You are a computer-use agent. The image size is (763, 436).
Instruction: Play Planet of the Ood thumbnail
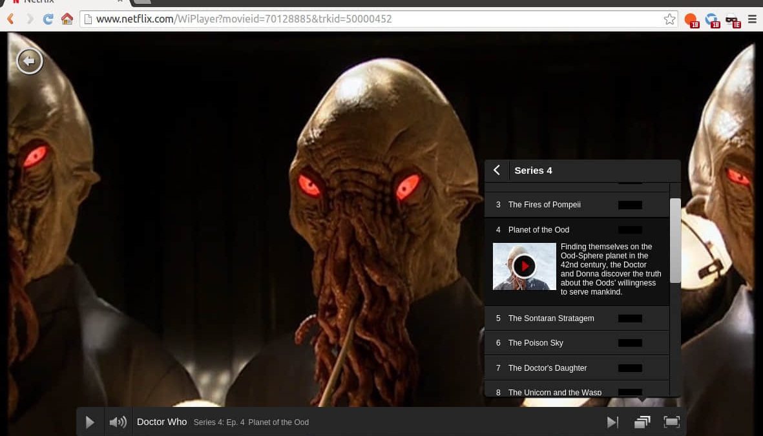pos(524,266)
